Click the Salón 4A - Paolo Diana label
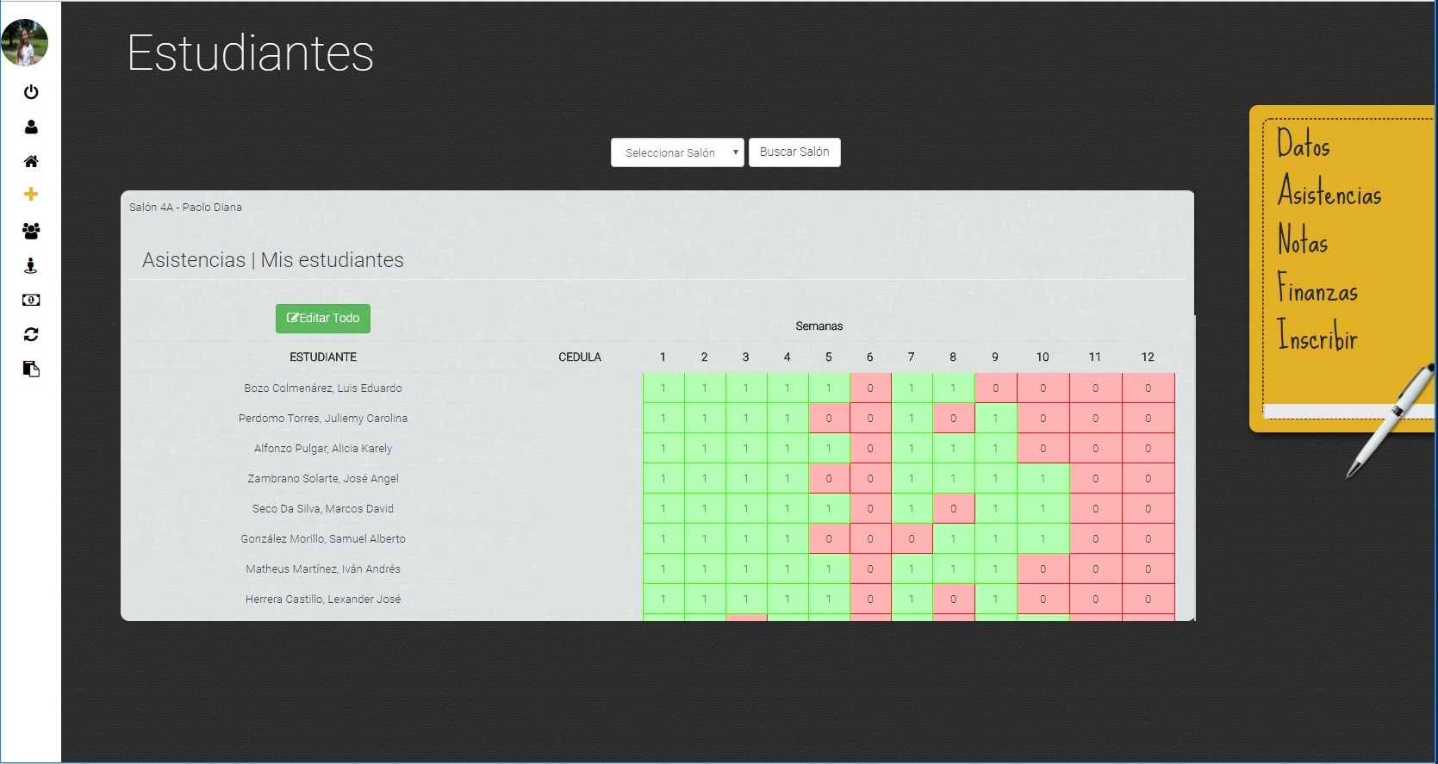 [185, 208]
